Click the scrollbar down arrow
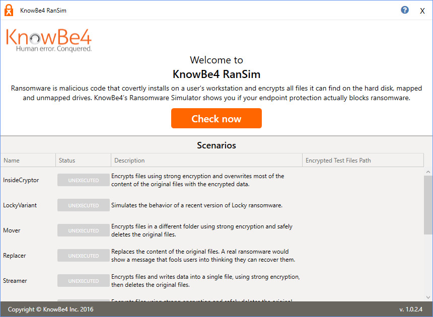 coord(428,297)
